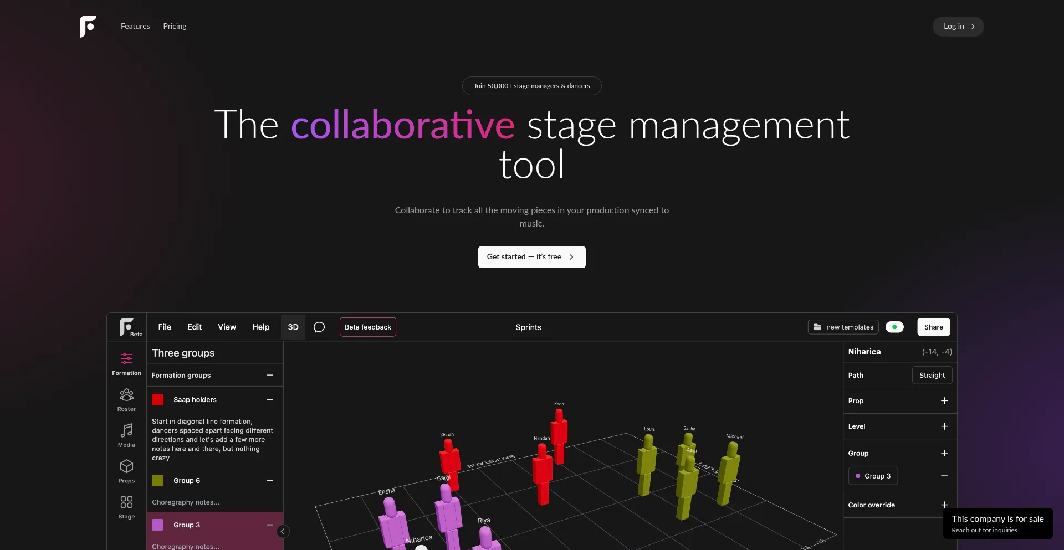The image size is (1064, 550).
Task: Select the Riya dancer label
Action: pyautogui.click(x=484, y=521)
